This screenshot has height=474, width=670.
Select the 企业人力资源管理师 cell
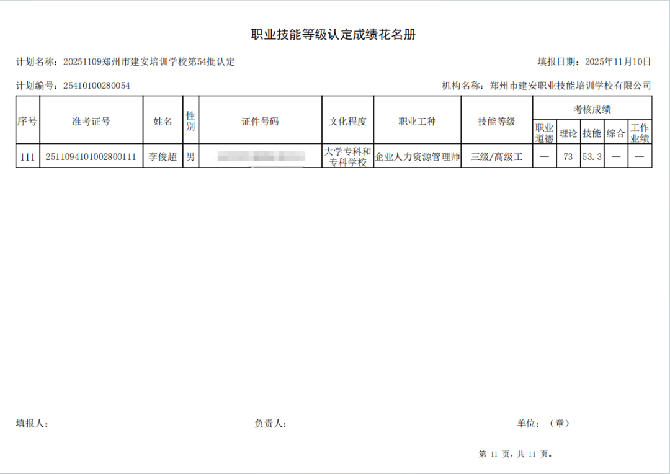pos(417,157)
